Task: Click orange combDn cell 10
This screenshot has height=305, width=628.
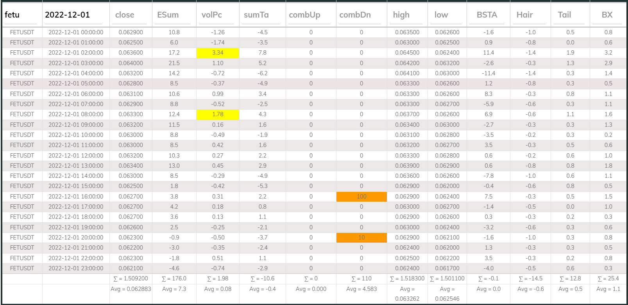Action: coord(361,238)
